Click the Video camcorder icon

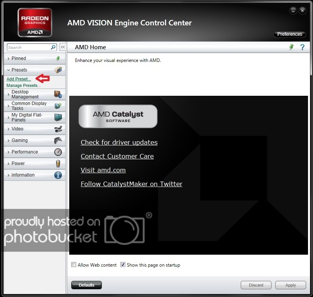point(58,129)
